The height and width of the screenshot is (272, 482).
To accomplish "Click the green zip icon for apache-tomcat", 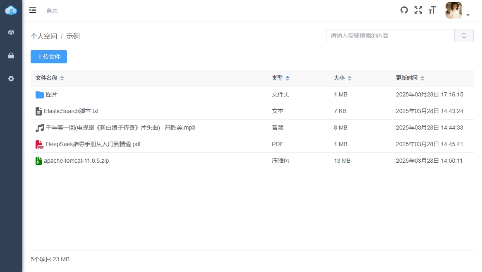I will click(x=38, y=161).
